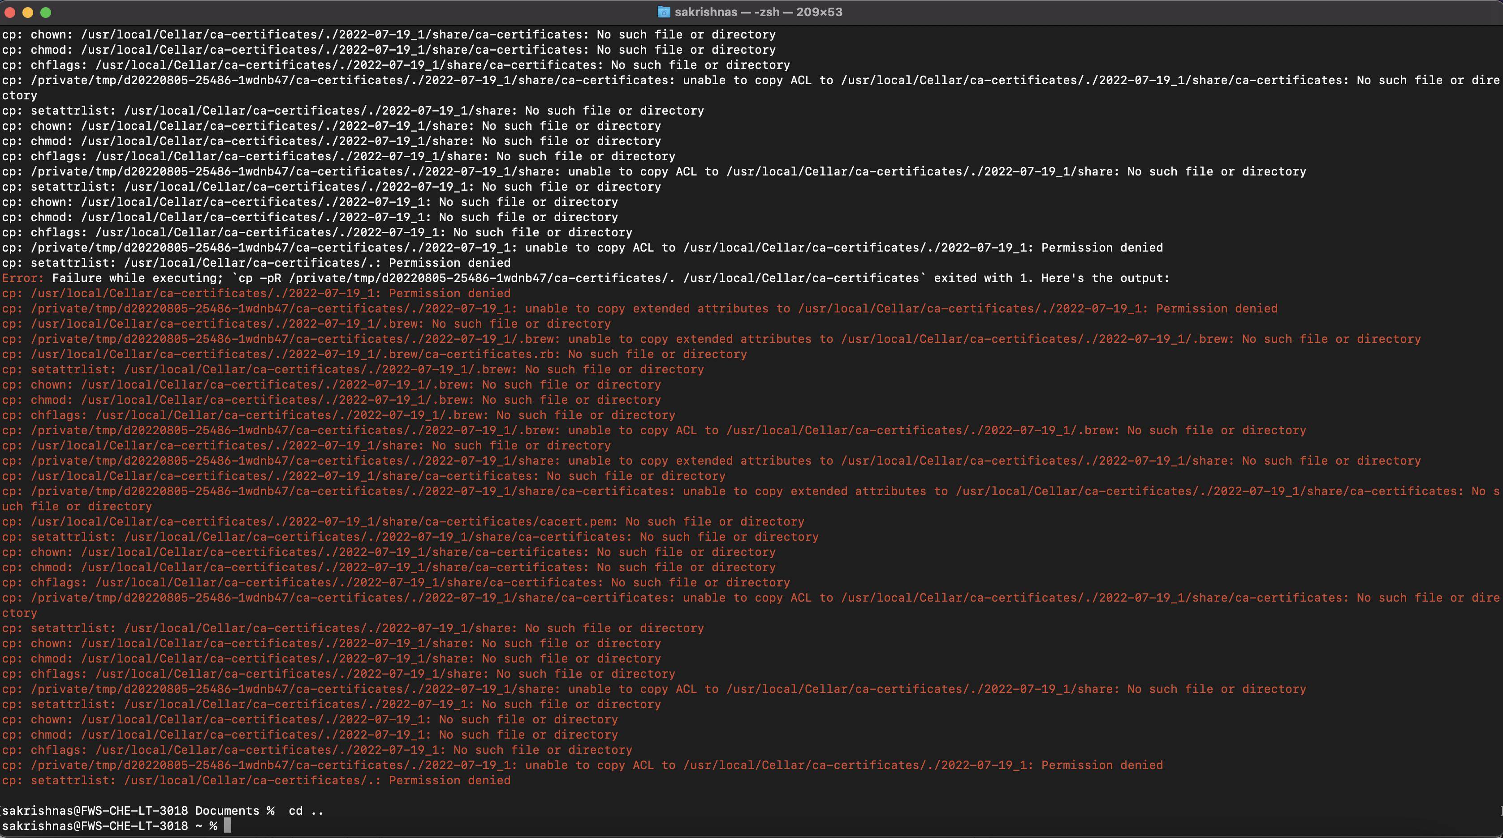Click 'ca-certificates.rb' in the red output
Image resolution: width=1503 pixels, height=838 pixels.
(489, 354)
